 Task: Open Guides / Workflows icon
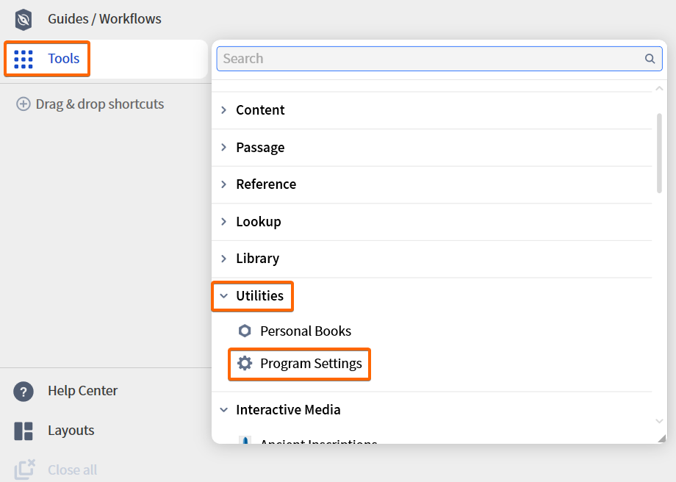click(24, 19)
